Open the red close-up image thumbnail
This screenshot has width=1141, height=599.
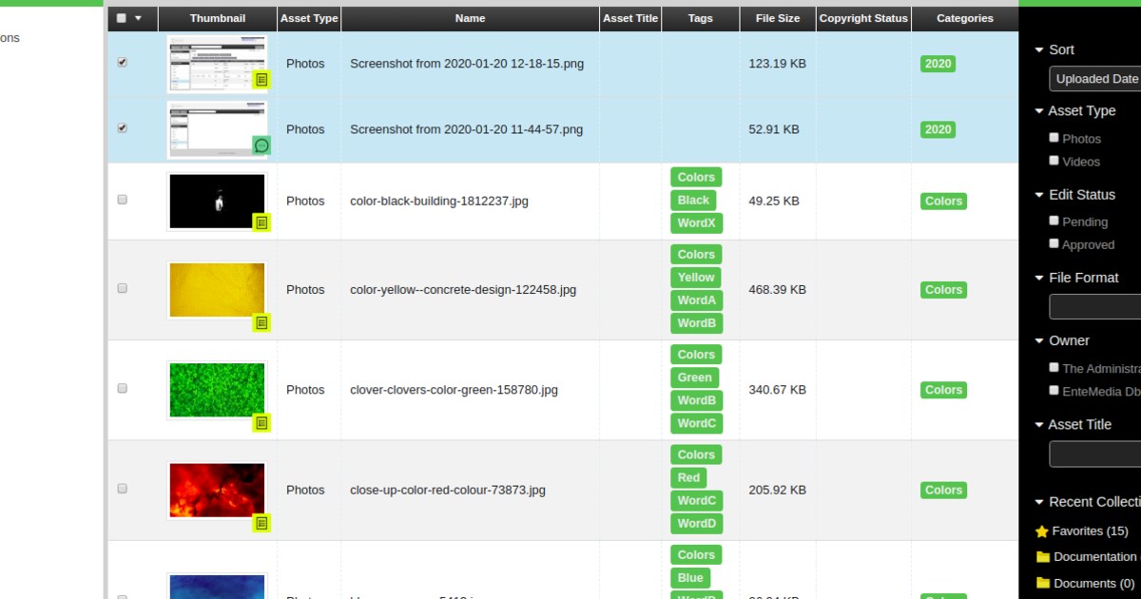click(217, 490)
